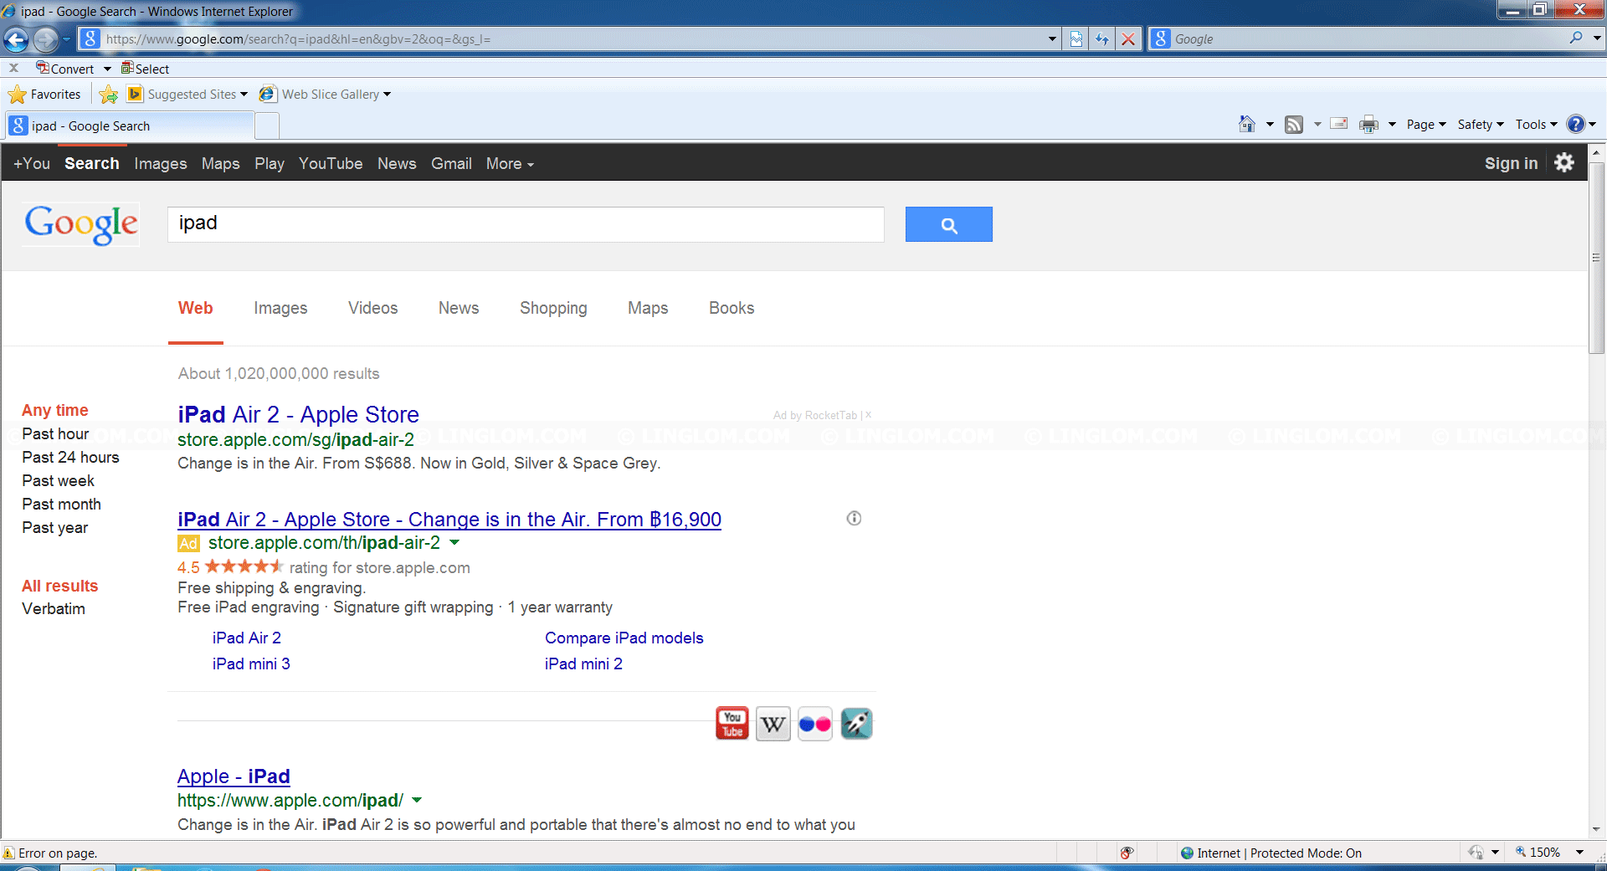Switch to the Videos results tab
Viewport: 1607px width, 871px height.
pos(372,308)
